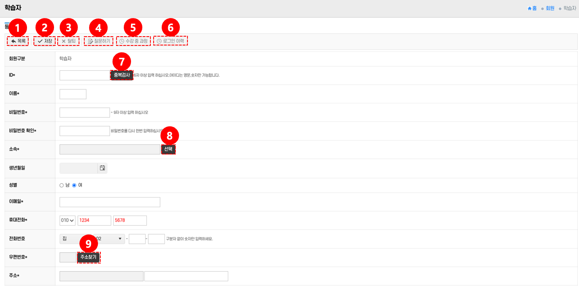The height and width of the screenshot is (286, 579).
Task: Click into the 이메일 email input field
Action: (110, 202)
